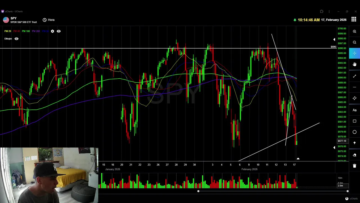The width and height of the screenshot is (360, 203).
Task: Select the crosshair cursor tool
Action: [354, 53]
